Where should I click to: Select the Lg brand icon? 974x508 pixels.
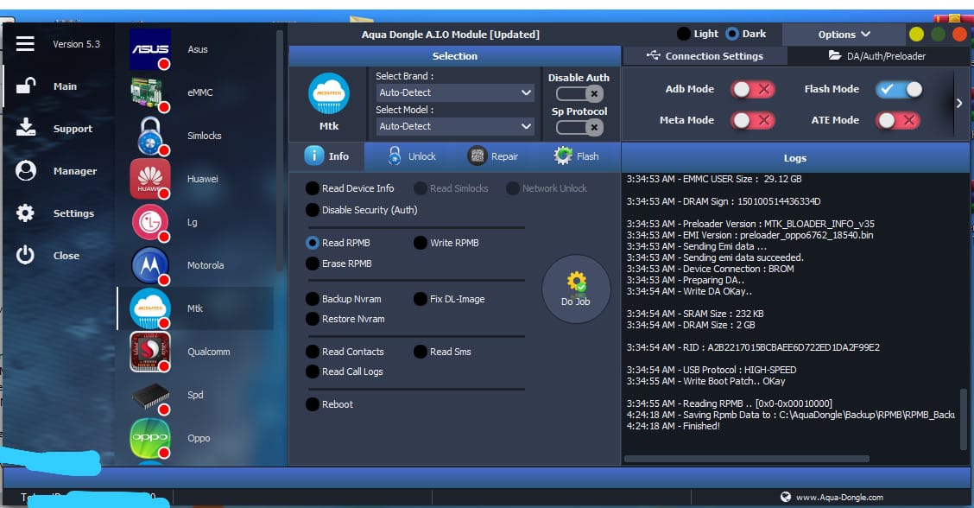[149, 222]
